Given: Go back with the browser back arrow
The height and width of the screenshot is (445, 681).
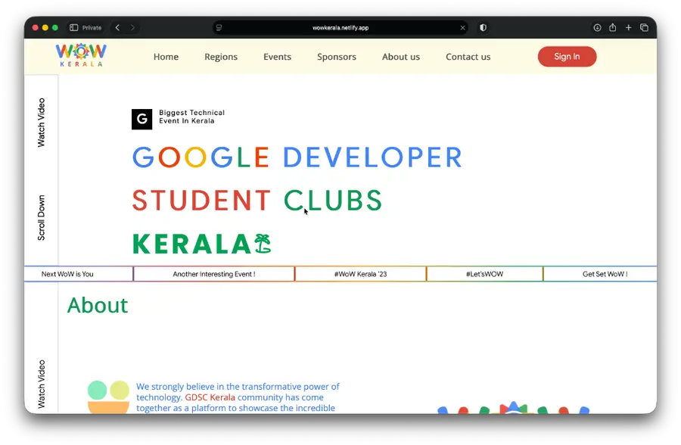Looking at the screenshot, I should pyautogui.click(x=117, y=27).
